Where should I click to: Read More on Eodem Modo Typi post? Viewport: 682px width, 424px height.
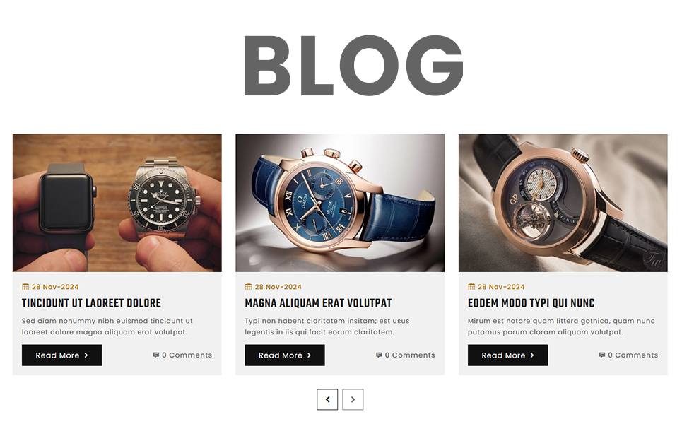point(507,355)
